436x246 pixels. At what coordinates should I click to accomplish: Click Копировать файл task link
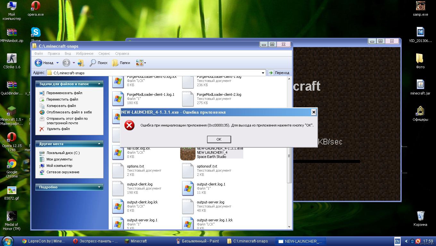pos(61,106)
